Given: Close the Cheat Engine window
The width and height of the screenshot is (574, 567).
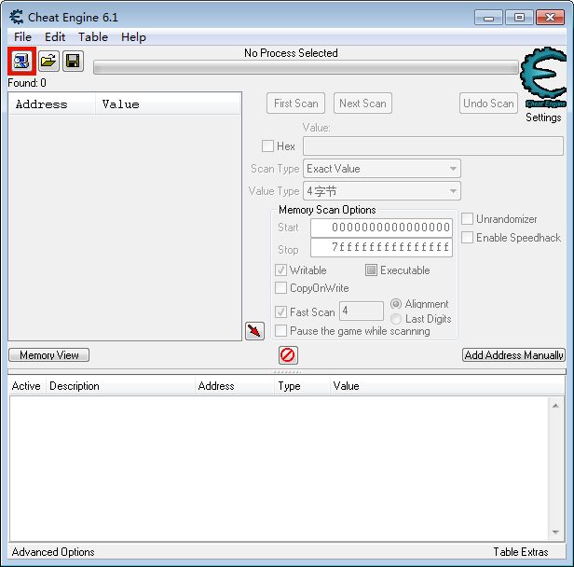Looking at the screenshot, I should pos(550,18).
